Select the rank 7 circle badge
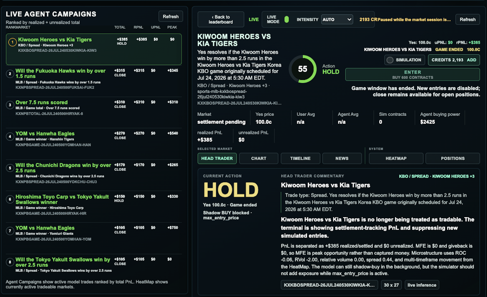The width and height of the screenshot is (487, 297). pyautogui.click(x=10, y=231)
